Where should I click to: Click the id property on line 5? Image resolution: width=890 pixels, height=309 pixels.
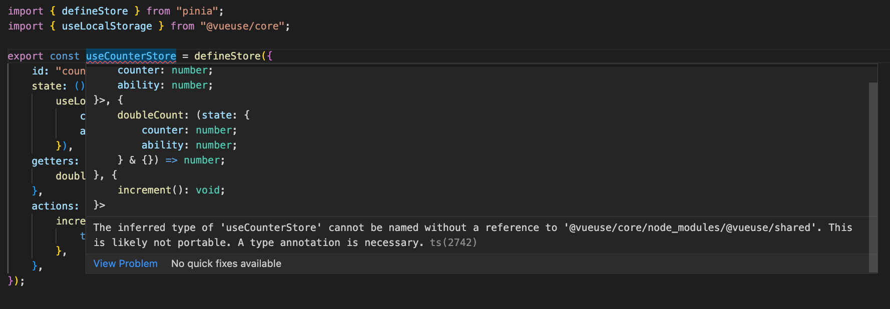[37, 70]
